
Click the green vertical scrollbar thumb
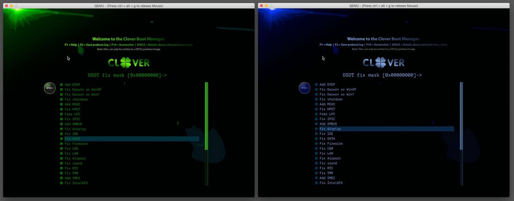207,116
